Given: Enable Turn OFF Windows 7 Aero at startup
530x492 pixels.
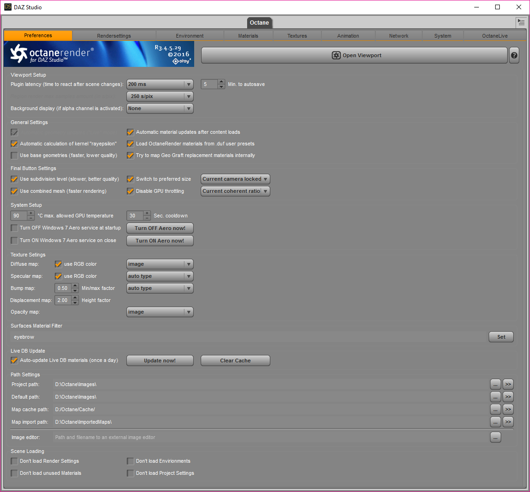Looking at the screenshot, I should click(x=14, y=228).
